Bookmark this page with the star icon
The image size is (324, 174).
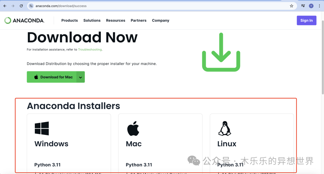pyautogui.click(x=292, y=6)
